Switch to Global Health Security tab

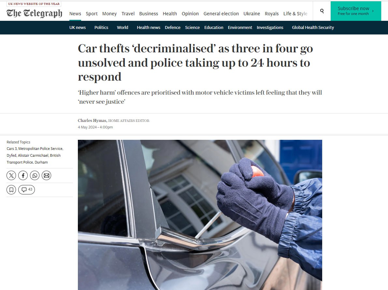point(313,27)
